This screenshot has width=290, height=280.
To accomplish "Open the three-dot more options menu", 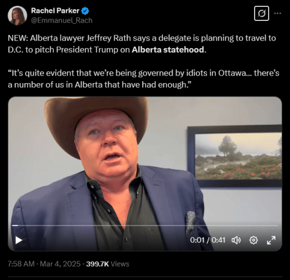I will (277, 13).
